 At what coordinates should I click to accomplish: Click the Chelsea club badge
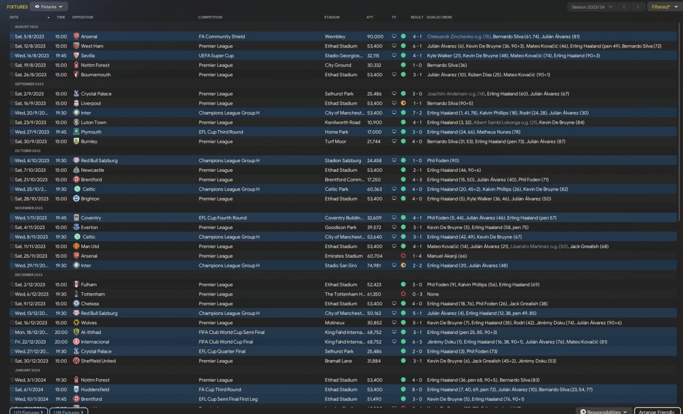[x=76, y=304]
